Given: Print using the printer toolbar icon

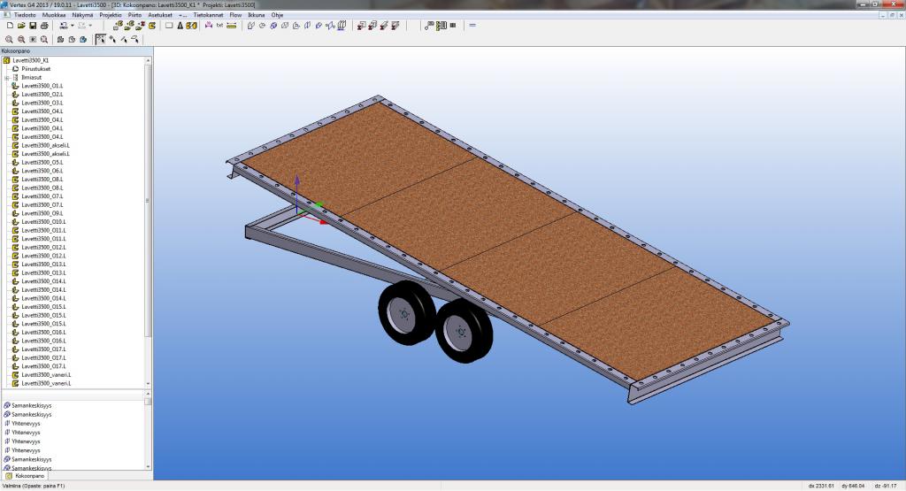Looking at the screenshot, I should (x=44, y=26).
